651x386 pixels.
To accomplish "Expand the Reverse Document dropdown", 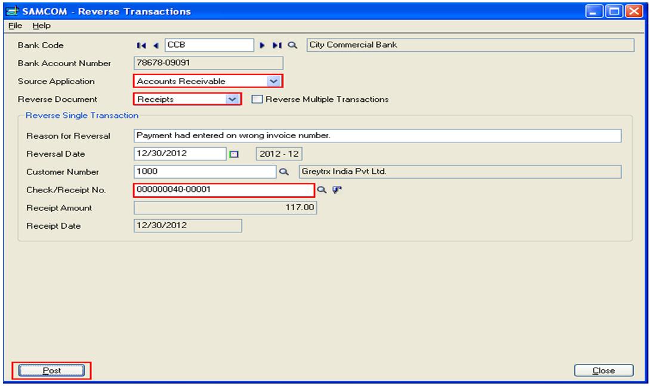I will (232, 99).
